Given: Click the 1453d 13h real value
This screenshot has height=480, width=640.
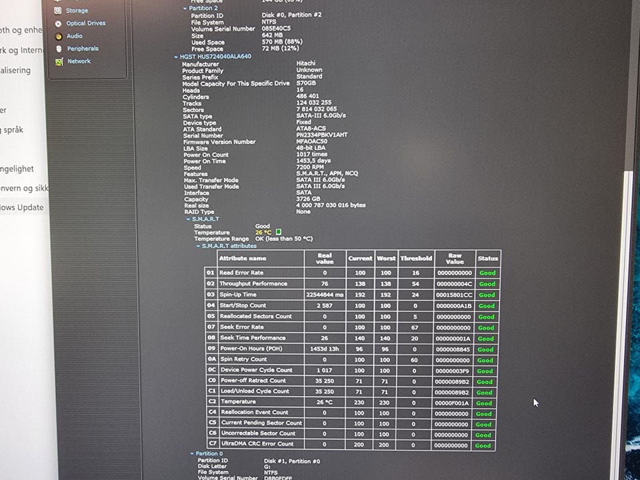Looking at the screenshot, I should pos(325,349).
